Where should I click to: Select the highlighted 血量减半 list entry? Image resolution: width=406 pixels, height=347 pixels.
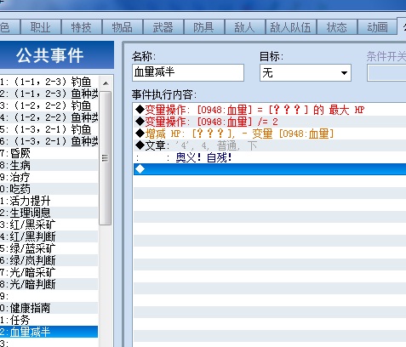(x=49, y=332)
